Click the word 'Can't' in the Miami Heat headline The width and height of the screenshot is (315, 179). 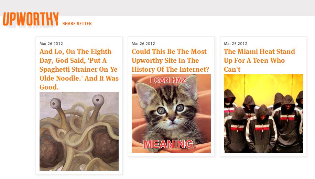232,69
